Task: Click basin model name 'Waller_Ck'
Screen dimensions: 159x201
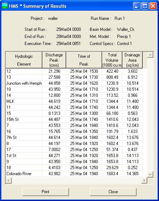Action: (x=126, y=29)
